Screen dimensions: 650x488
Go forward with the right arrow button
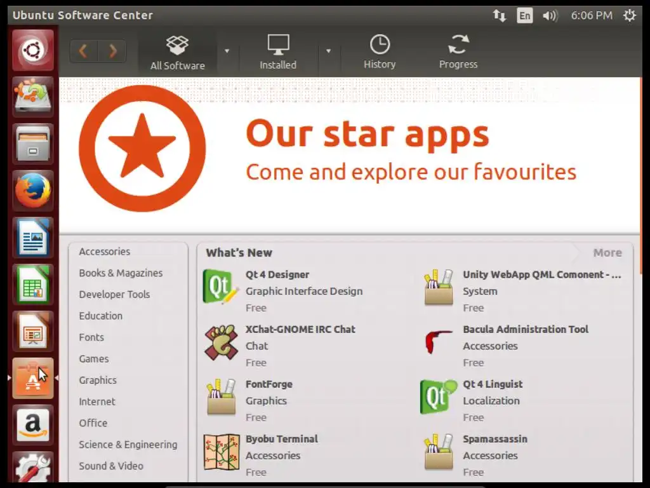(112, 51)
